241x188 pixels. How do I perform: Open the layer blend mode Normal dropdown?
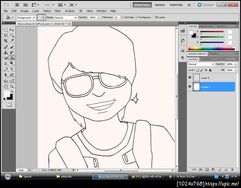[201, 64]
